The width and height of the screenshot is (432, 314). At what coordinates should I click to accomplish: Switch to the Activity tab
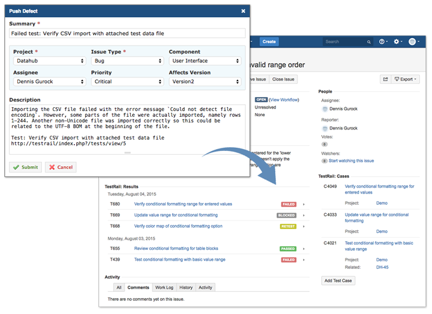(205, 287)
